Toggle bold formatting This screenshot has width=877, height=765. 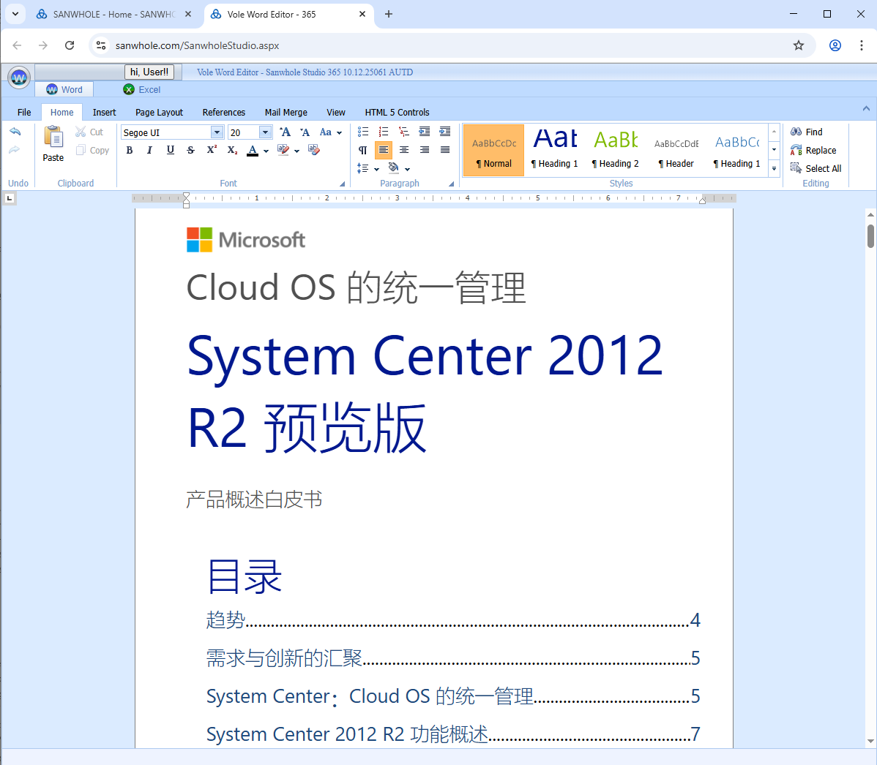pos(129,150)
